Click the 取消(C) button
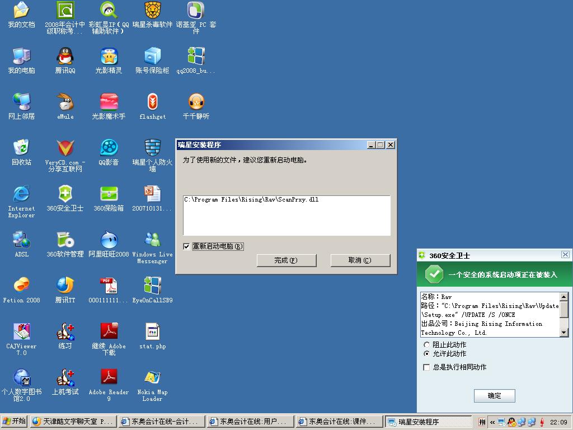 (360, 260)
